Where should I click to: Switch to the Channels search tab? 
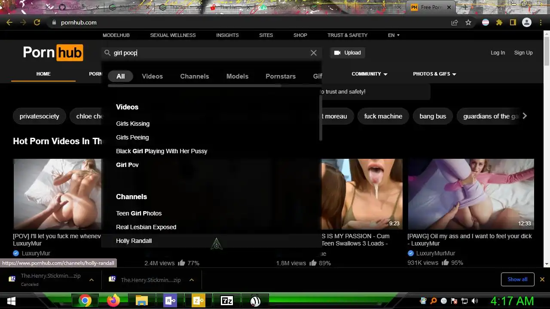click(194, 76)
